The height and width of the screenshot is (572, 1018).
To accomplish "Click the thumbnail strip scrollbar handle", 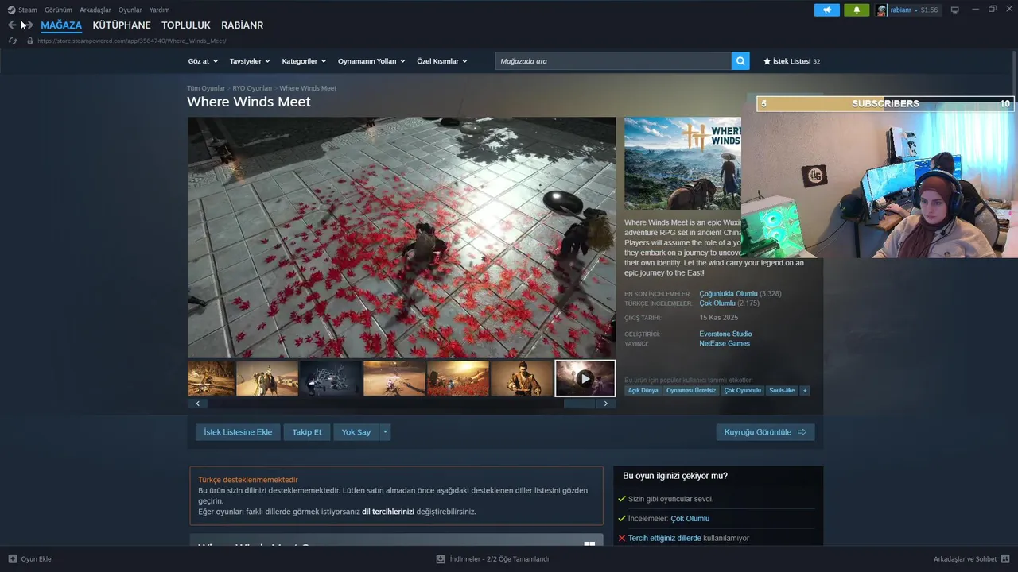I will [579, 404].
